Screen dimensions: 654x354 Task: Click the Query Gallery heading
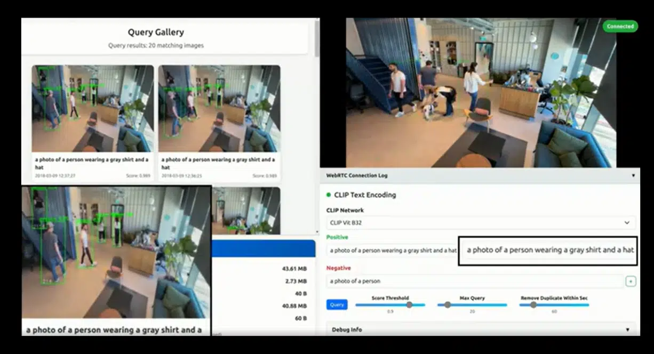point(155,32)
